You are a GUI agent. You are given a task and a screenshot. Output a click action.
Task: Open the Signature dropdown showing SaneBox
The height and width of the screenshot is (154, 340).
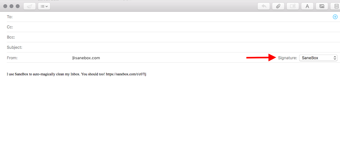click(318, 58)
